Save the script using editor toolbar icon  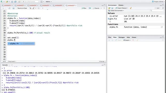(13, 8)
